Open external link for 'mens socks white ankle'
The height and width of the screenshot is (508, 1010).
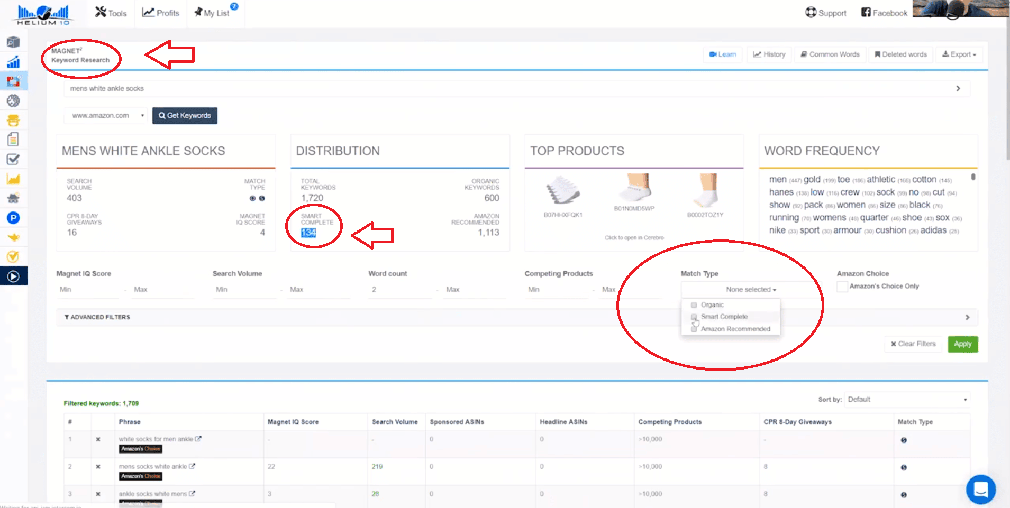(x=192, y=466)
